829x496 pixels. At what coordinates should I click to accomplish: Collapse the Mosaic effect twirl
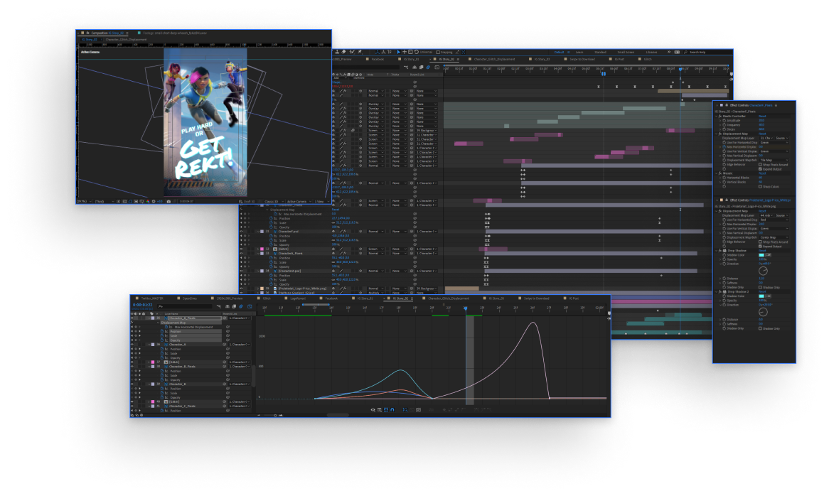717,173
